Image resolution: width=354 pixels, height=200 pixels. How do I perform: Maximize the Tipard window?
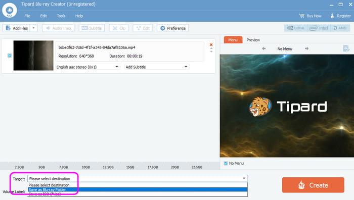(341, 5)
